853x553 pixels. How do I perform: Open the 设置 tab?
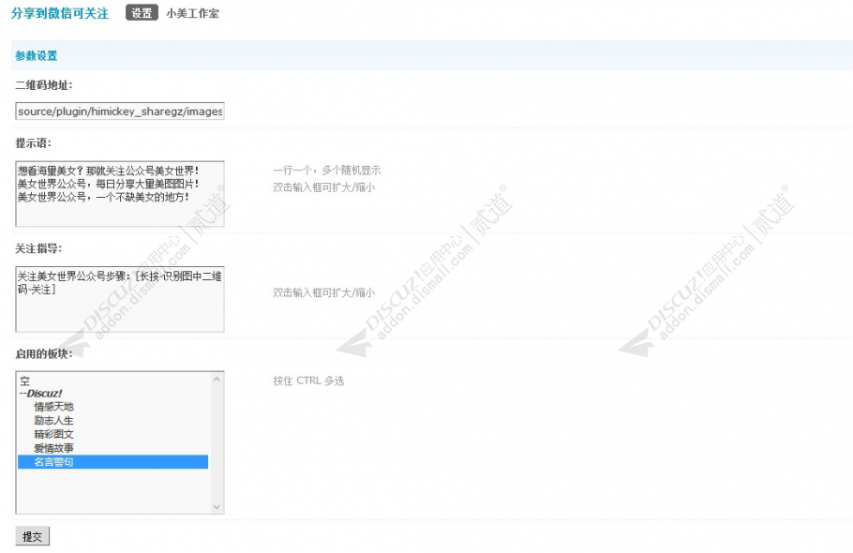pos(142,14)
